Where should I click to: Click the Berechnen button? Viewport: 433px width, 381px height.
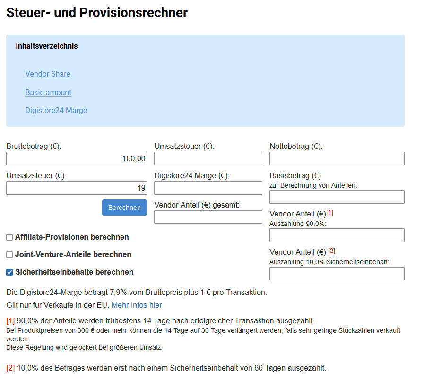click(x=124, y=208)
